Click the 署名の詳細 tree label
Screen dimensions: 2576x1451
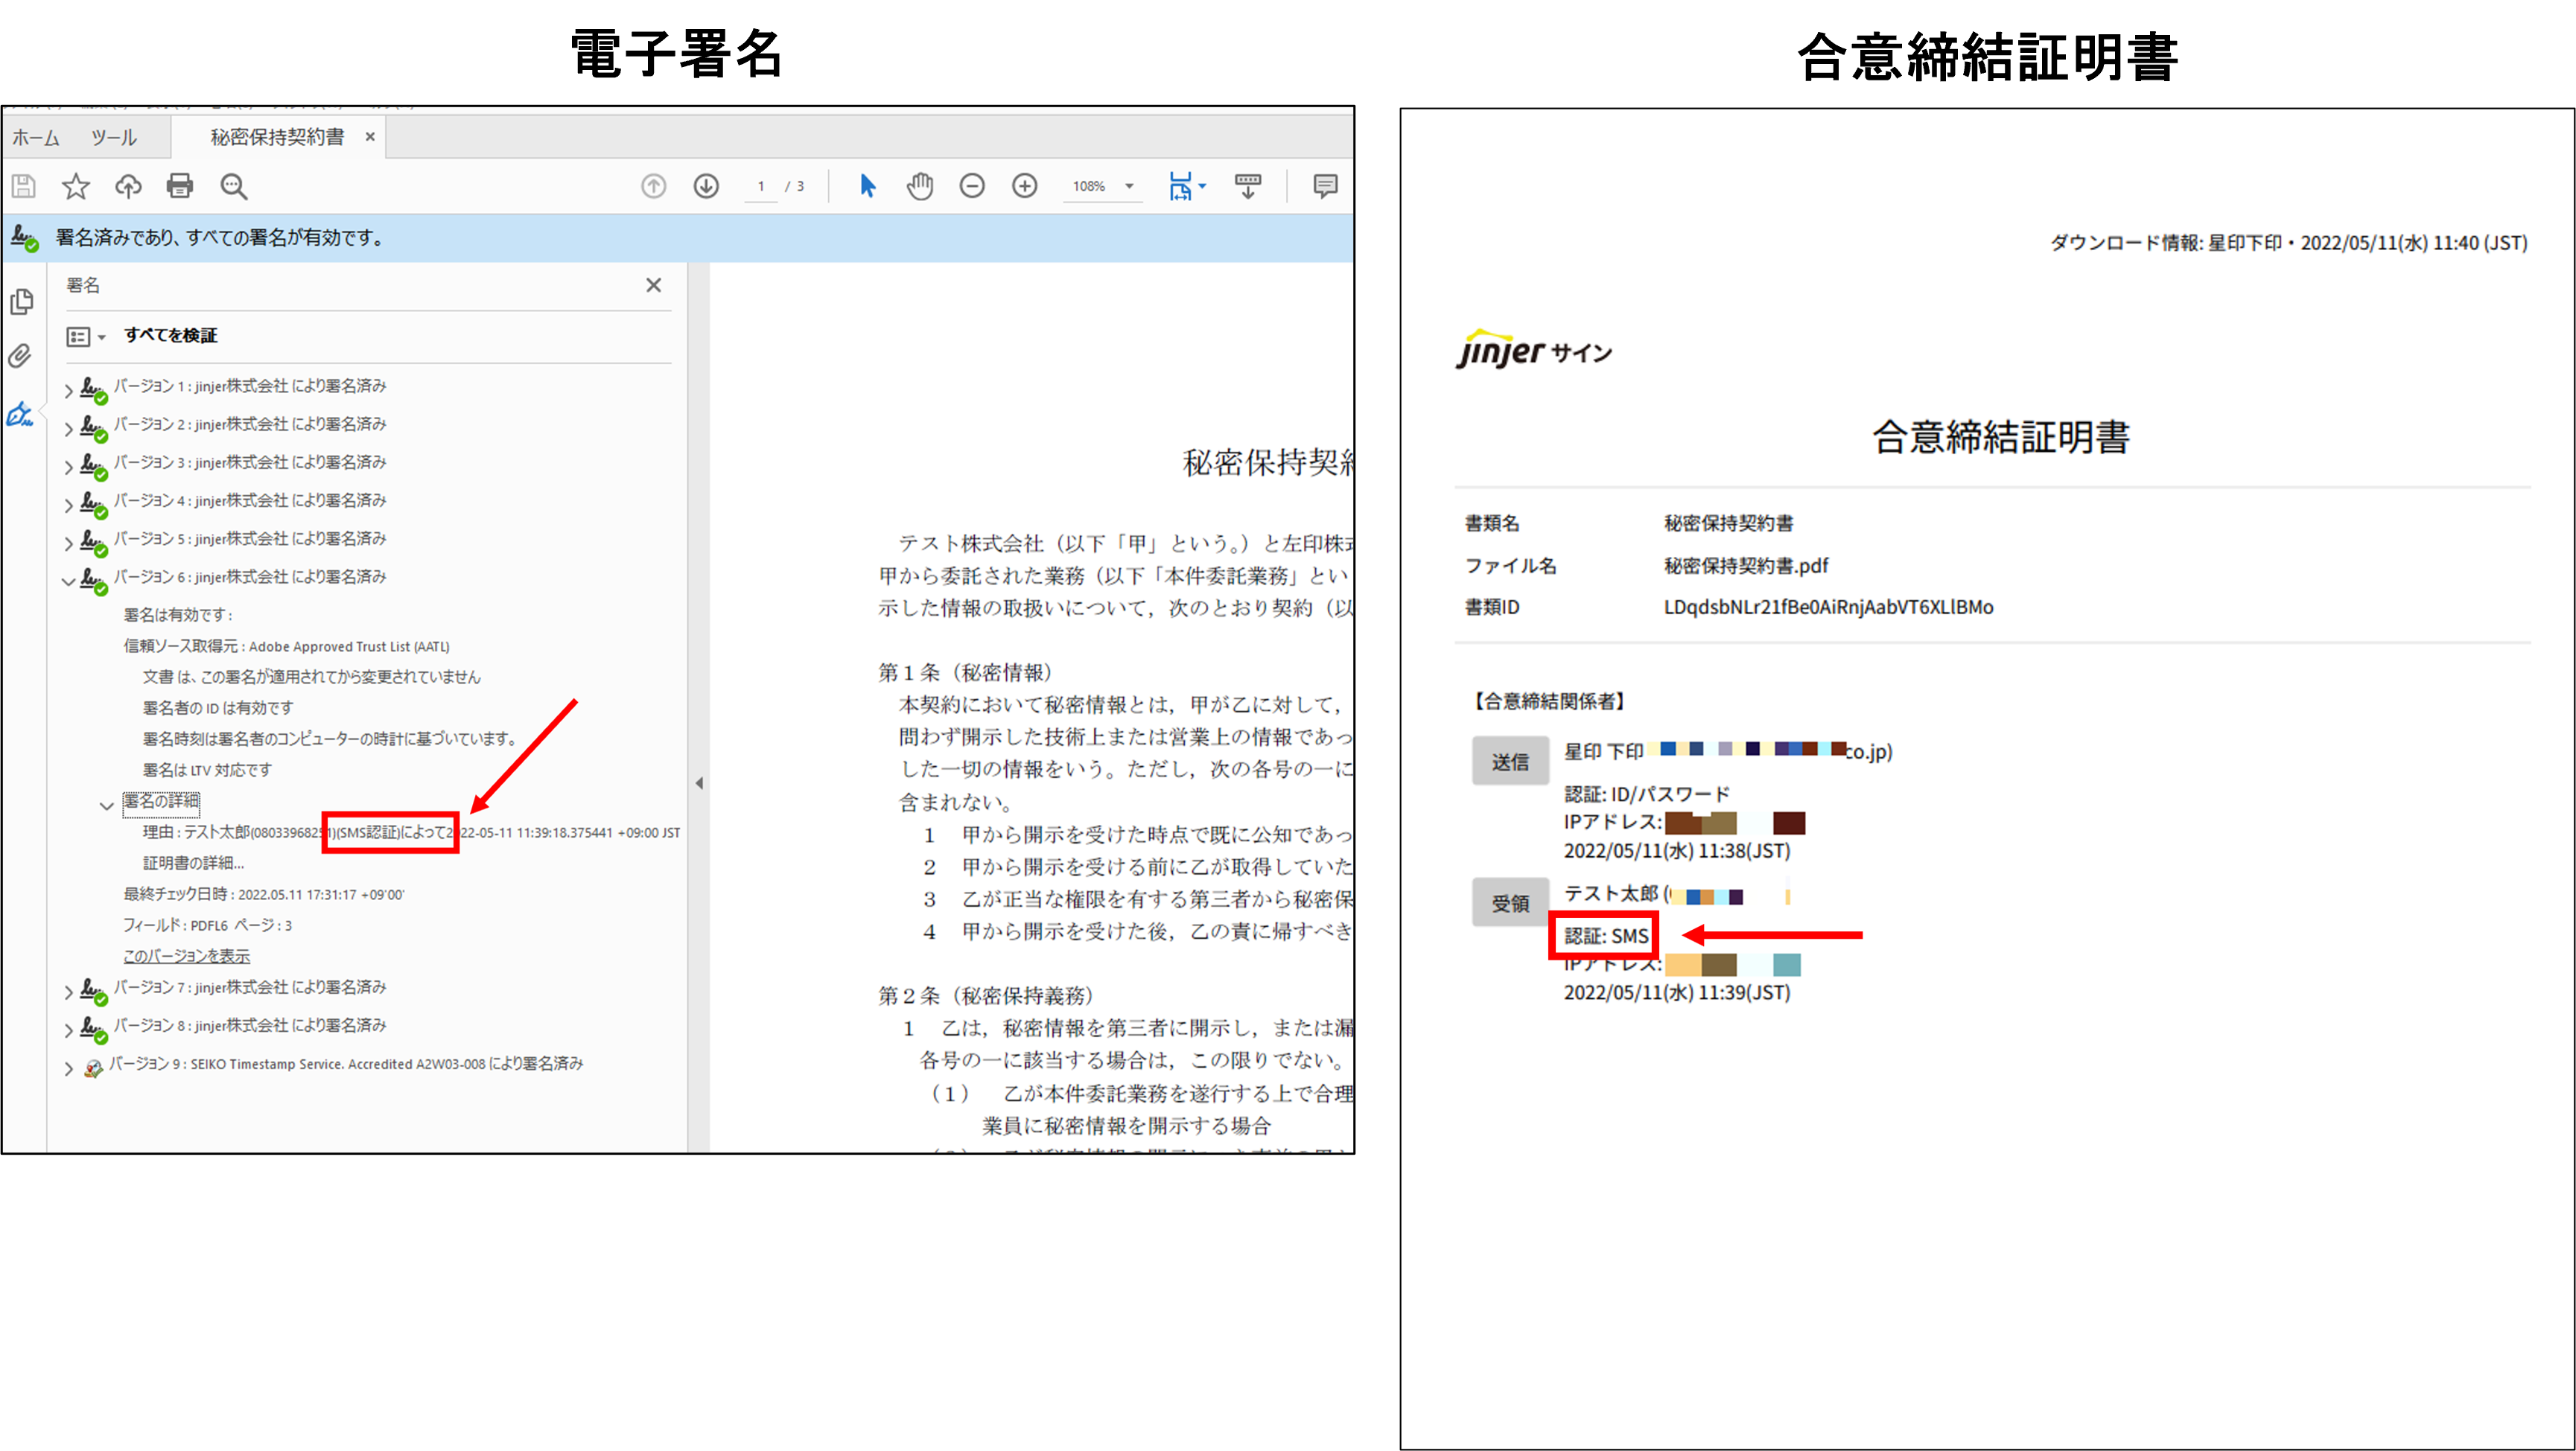(161, 802)
